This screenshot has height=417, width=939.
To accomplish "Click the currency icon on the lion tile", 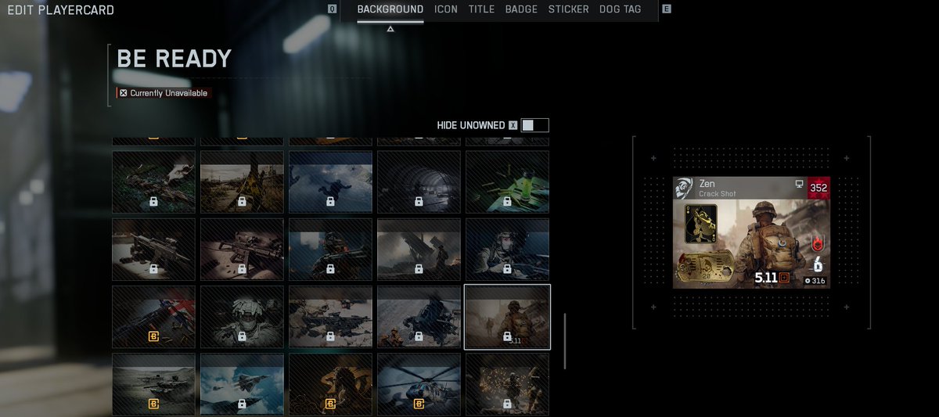I will [330, 404].
